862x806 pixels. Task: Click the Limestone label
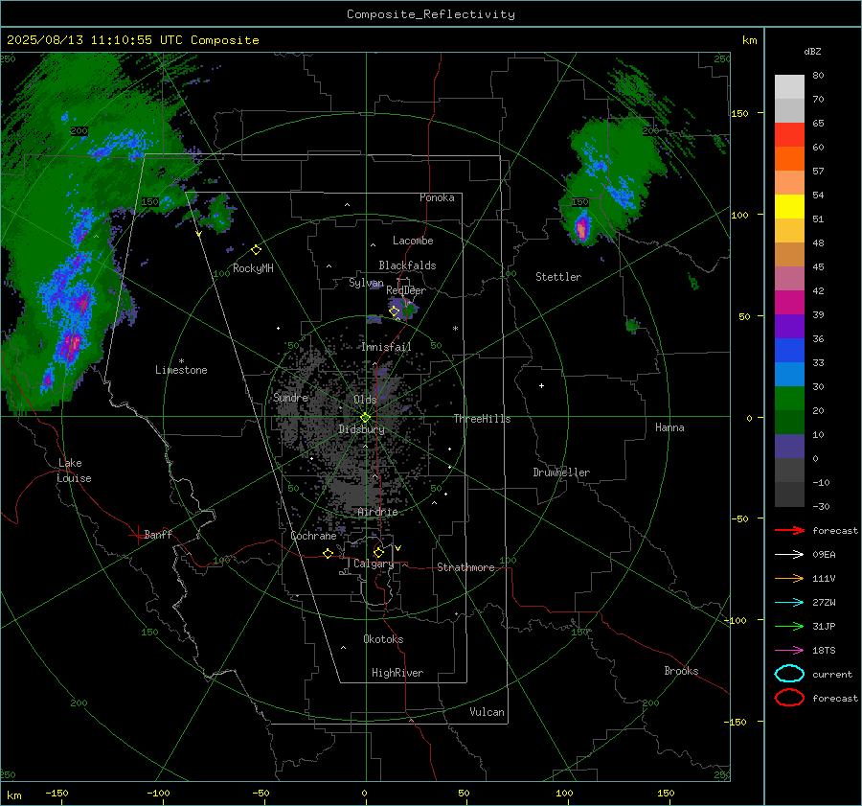click(181, 370)
